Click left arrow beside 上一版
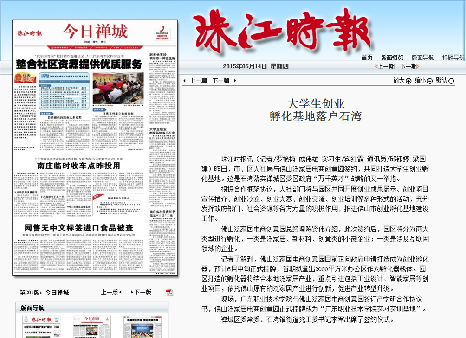This screenshot has height=338, width=466. click(x=120, y=292)
